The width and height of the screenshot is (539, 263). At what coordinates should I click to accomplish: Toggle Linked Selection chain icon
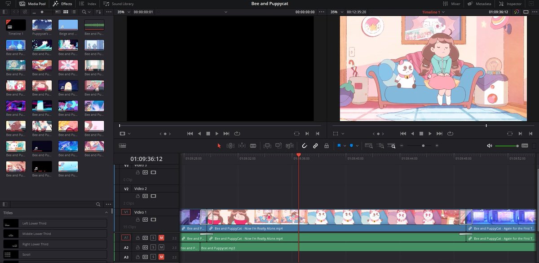pos(315,146)
